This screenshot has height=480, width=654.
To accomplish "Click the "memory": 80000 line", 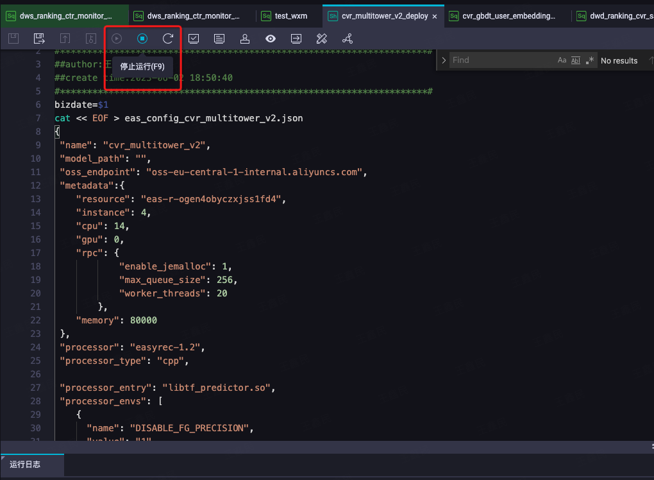I will [x=116, y=320].
